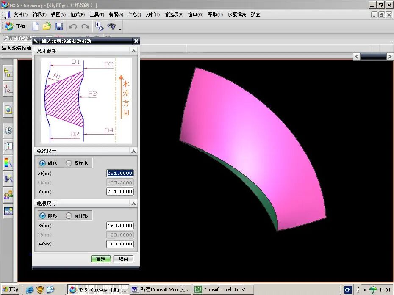Open the Assembly Navigator sidebar icon
Image resolution: width=394 pixels, height=295 pixels.
[x=8, y=73]
